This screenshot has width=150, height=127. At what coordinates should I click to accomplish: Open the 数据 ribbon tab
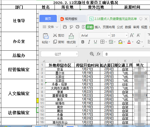pos(128,27)
